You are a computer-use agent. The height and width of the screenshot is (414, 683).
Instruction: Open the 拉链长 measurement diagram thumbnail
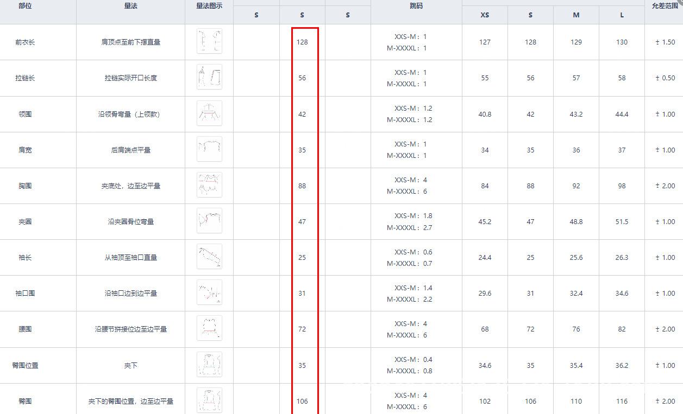tap(209, 78)
